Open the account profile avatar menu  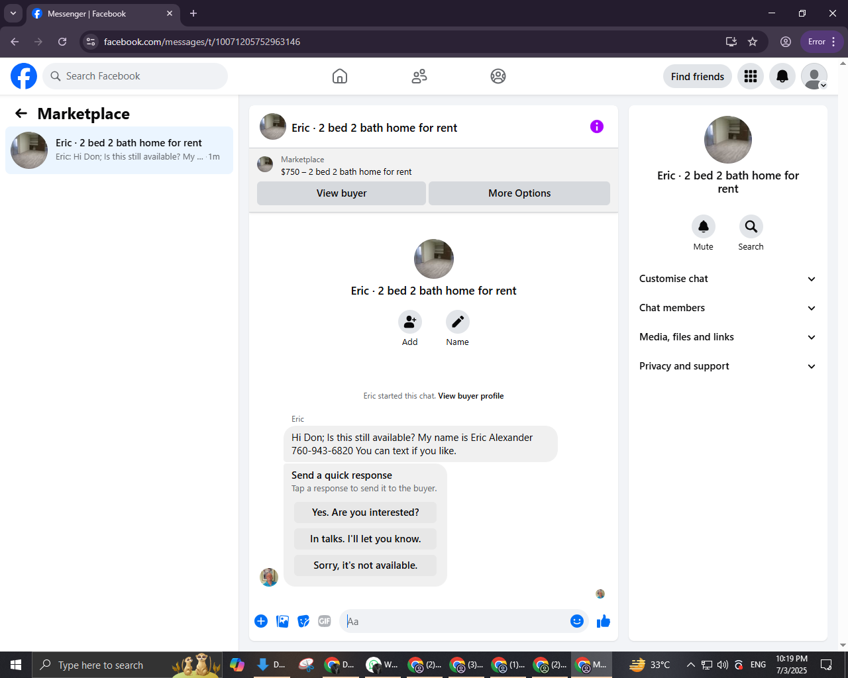tap(814, 76)
